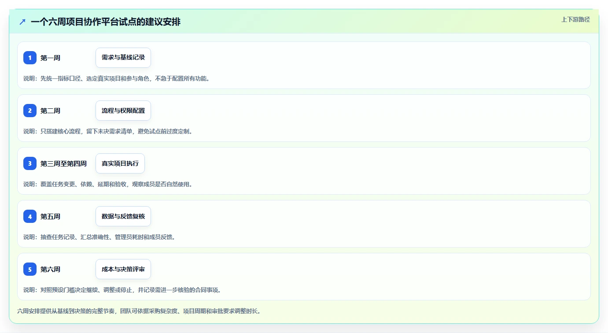
Task: Click the note starting 抽查任务记录
Action: pyautogui.click(x=99, y=237)
